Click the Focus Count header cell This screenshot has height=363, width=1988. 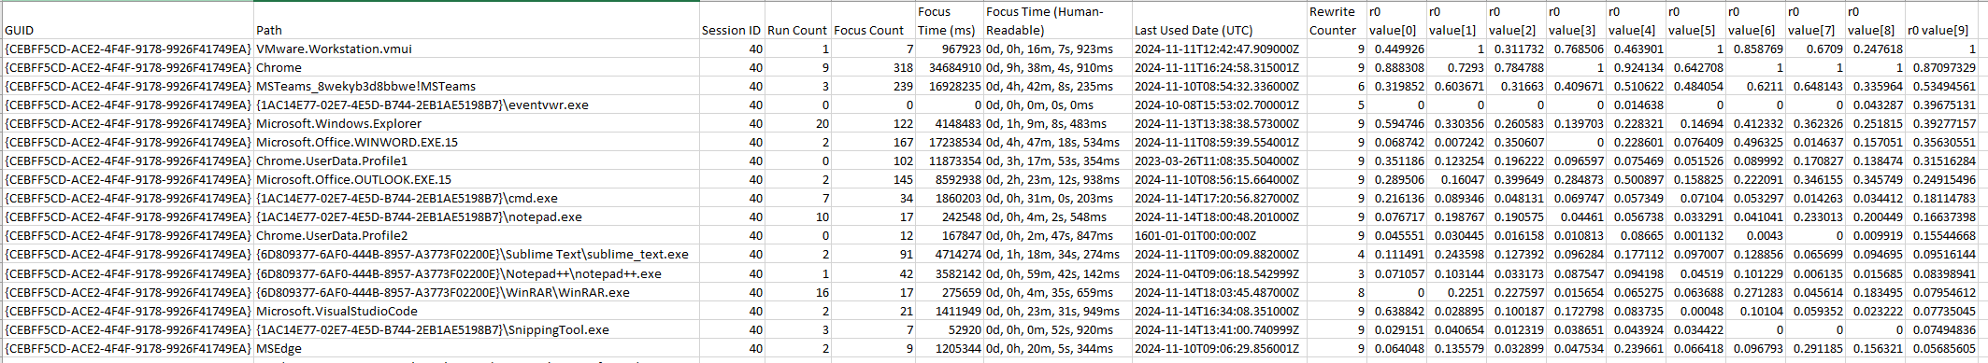point(873,21)
